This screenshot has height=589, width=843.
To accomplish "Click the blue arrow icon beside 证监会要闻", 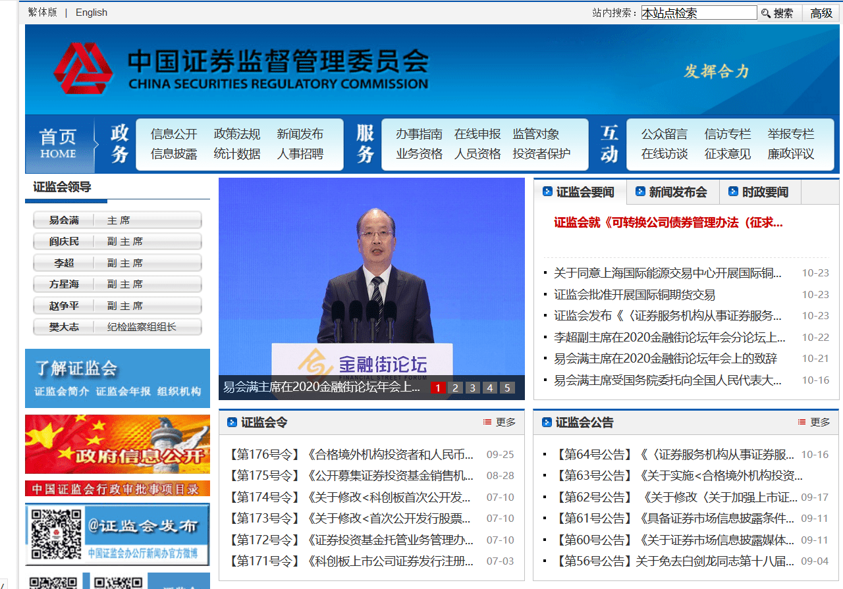I will coord(547,192).
